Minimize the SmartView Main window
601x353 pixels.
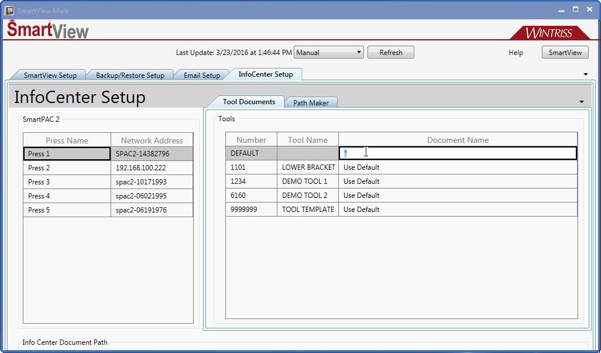[x=562, y=10]
